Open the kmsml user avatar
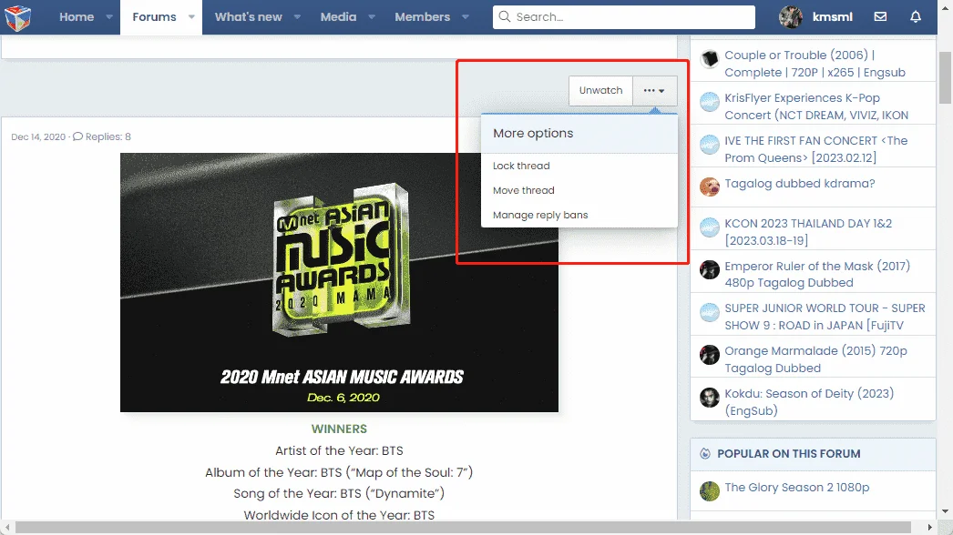 pos(790,17)
